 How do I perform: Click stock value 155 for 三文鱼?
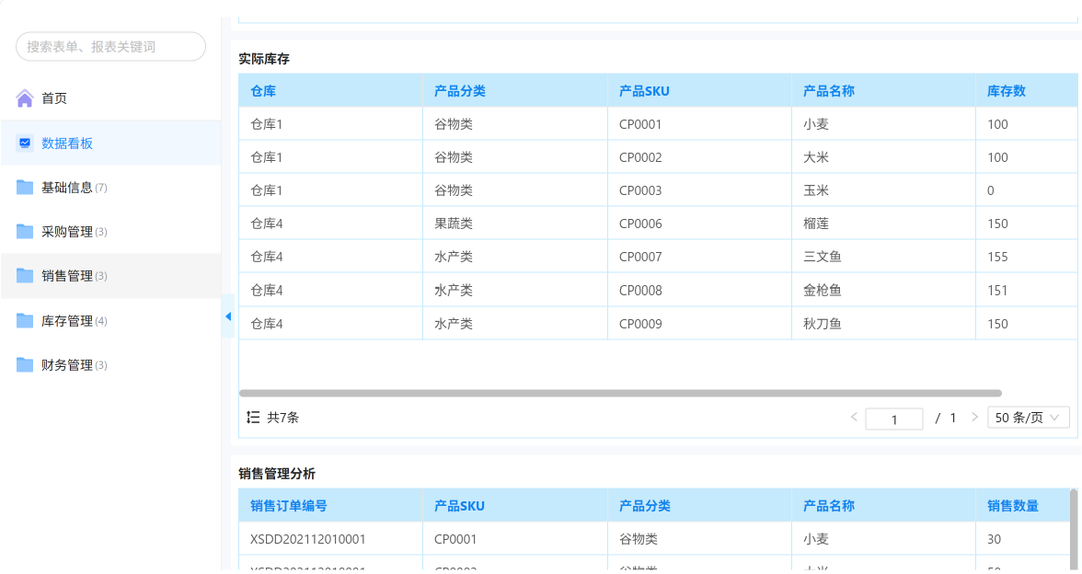[1027, 257]
